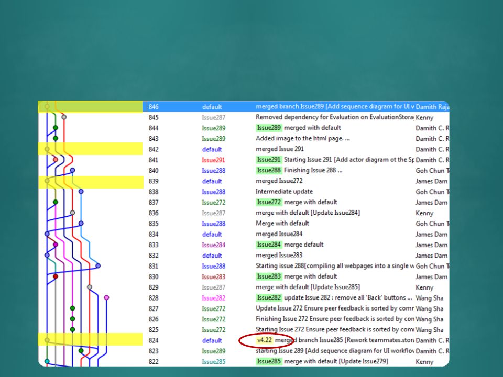Select the dark red graph node for revision 830
503x377 pixels.
[56, 276]
